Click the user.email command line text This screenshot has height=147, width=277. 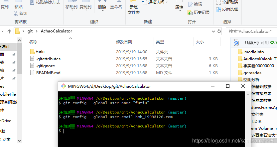pos(116,117)
